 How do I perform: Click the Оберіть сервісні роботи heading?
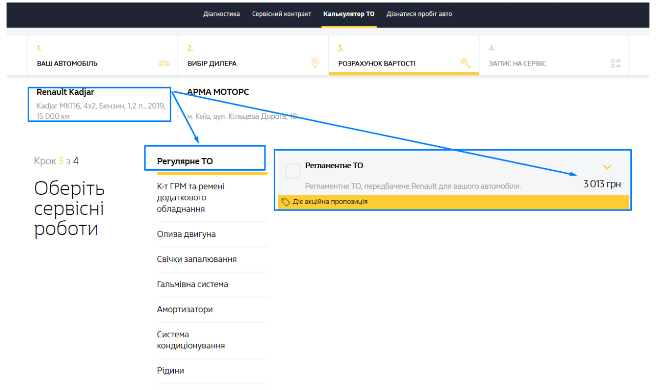69,209
